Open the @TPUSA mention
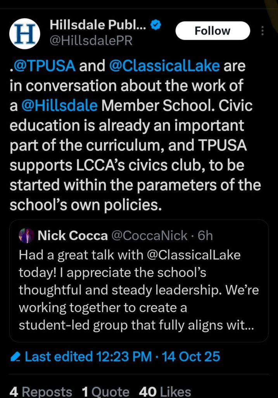This screenshot has width=278, height=398. (x=42, y=66)
